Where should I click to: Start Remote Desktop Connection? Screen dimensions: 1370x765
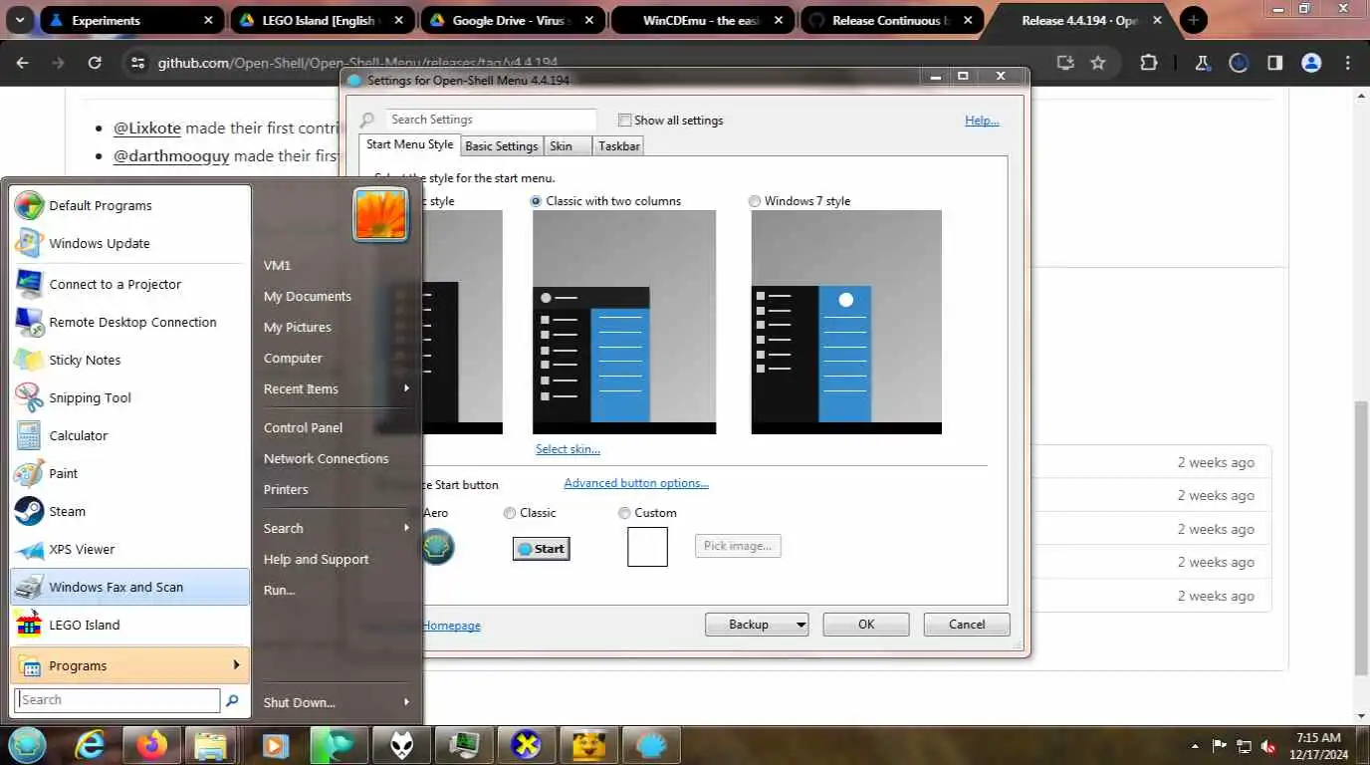(129, 322)
